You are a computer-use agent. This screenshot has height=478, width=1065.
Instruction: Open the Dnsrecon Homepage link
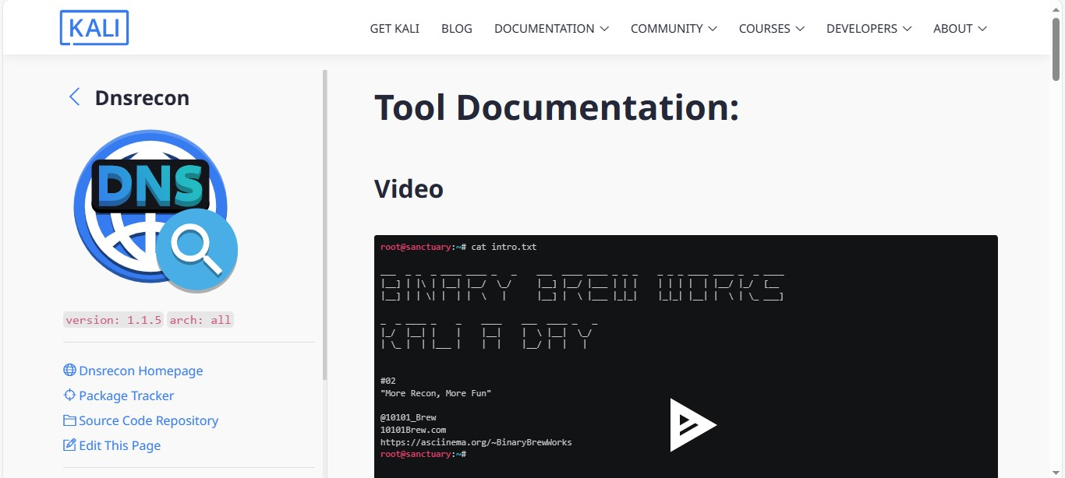pyautogui.click(x=141, y=371)
